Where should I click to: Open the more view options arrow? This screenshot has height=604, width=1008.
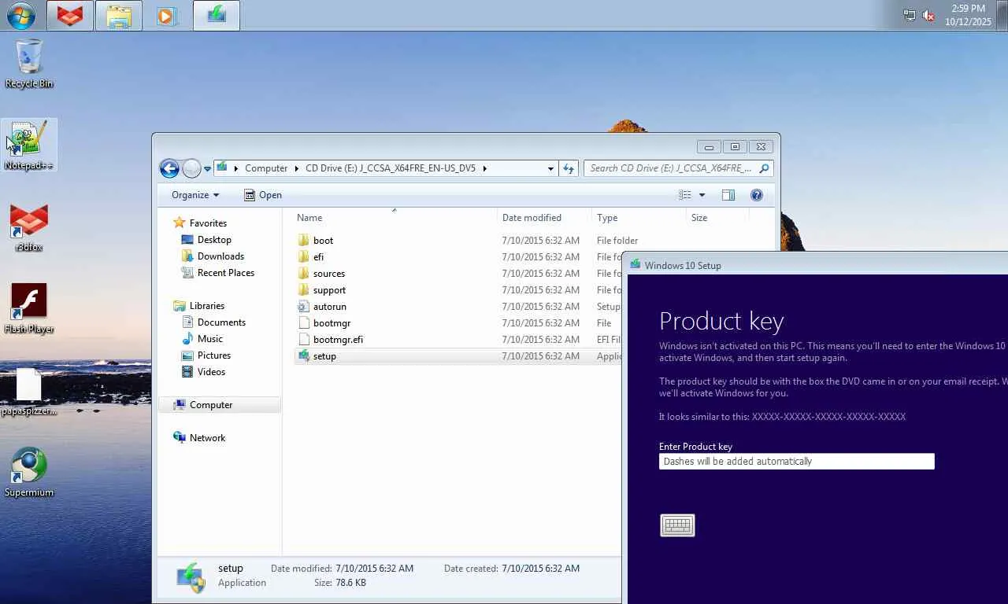[702, 195]
